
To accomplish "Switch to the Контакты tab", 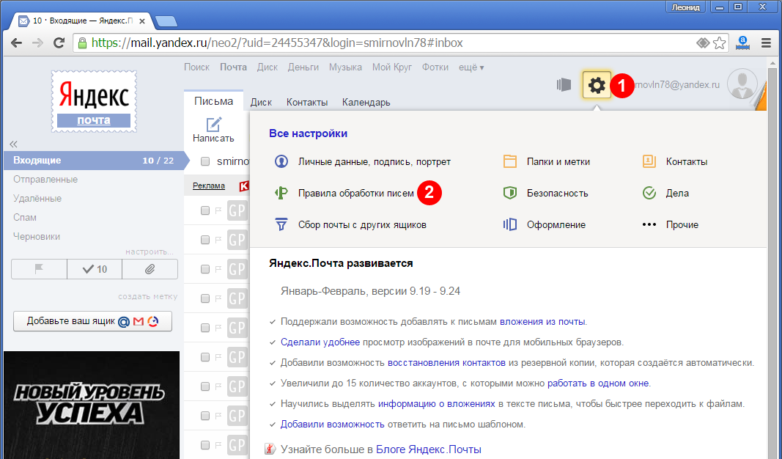I will click(x=307, y=102).
